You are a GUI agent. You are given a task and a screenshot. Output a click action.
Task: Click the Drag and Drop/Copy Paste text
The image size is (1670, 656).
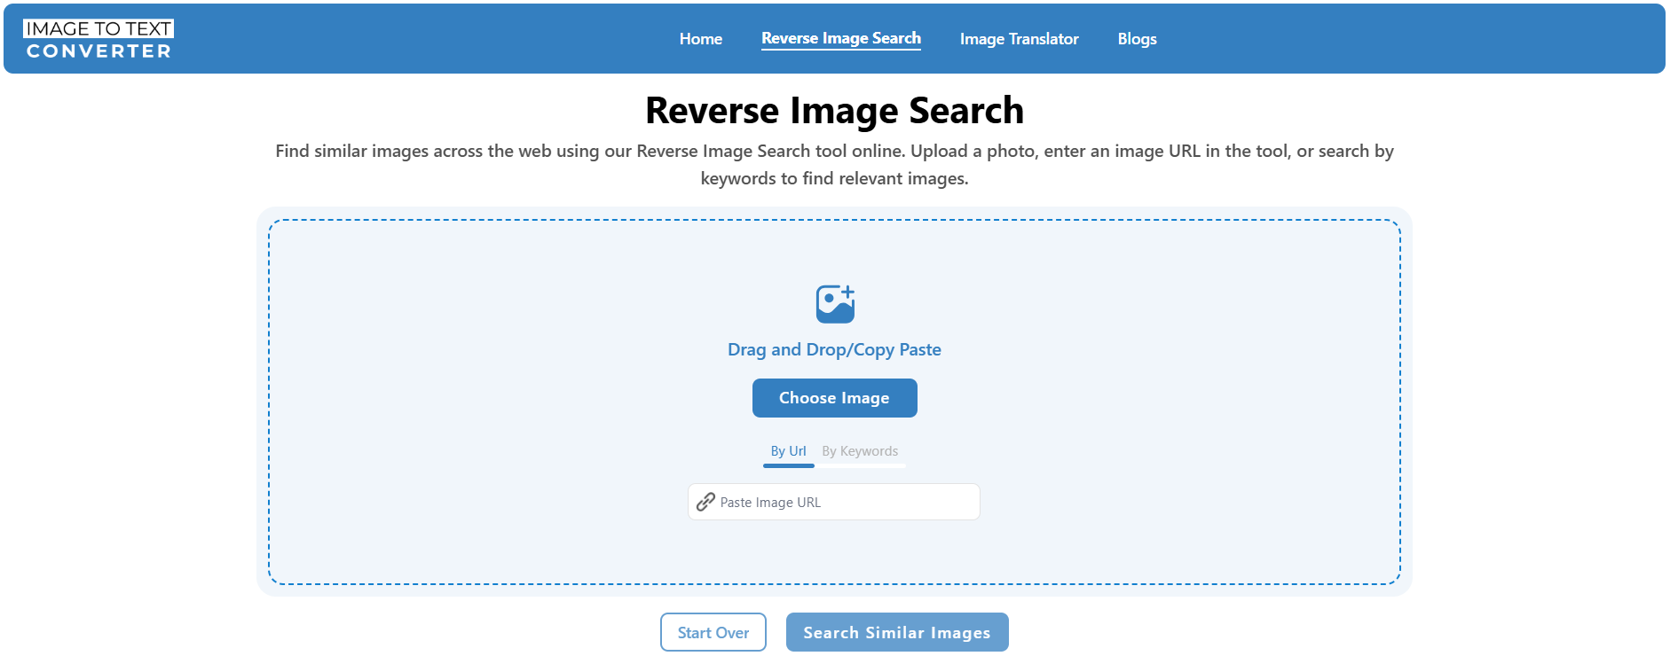834,349
